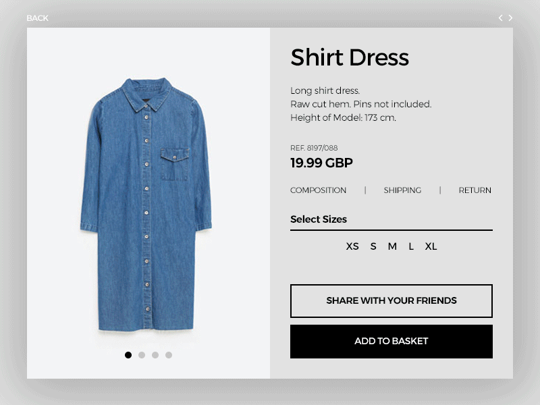Click the denim shirt dress image
The width and height of the screenshot is (540, 405).
146,202
